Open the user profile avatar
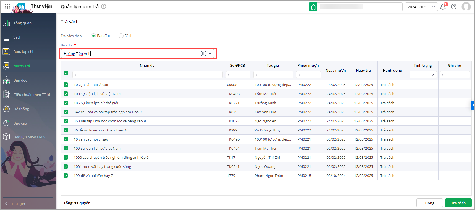 [x=466, y=7]
